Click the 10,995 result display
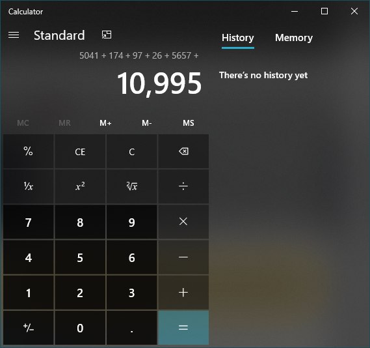The image size is (370, 348). [x=159, y=83]
